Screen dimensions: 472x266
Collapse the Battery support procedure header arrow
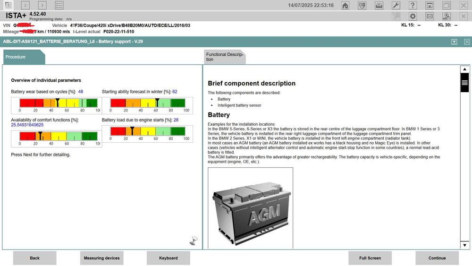tap(454, 42)
